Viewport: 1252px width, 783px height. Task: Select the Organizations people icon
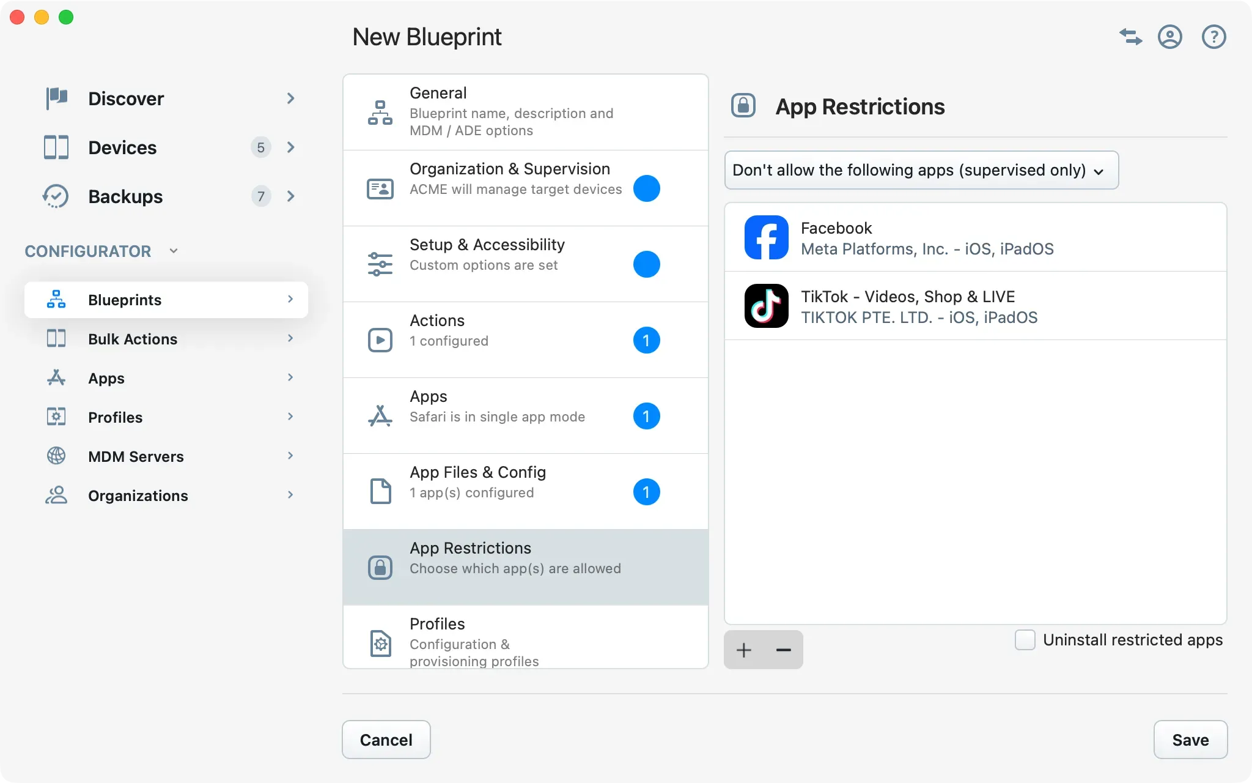[56, 495]
